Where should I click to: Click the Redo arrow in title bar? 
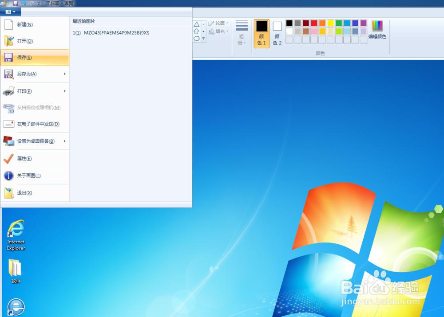click(x=32, y=4)
